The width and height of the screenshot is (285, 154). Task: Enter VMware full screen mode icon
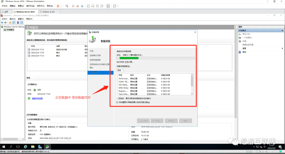click(97, 6)
